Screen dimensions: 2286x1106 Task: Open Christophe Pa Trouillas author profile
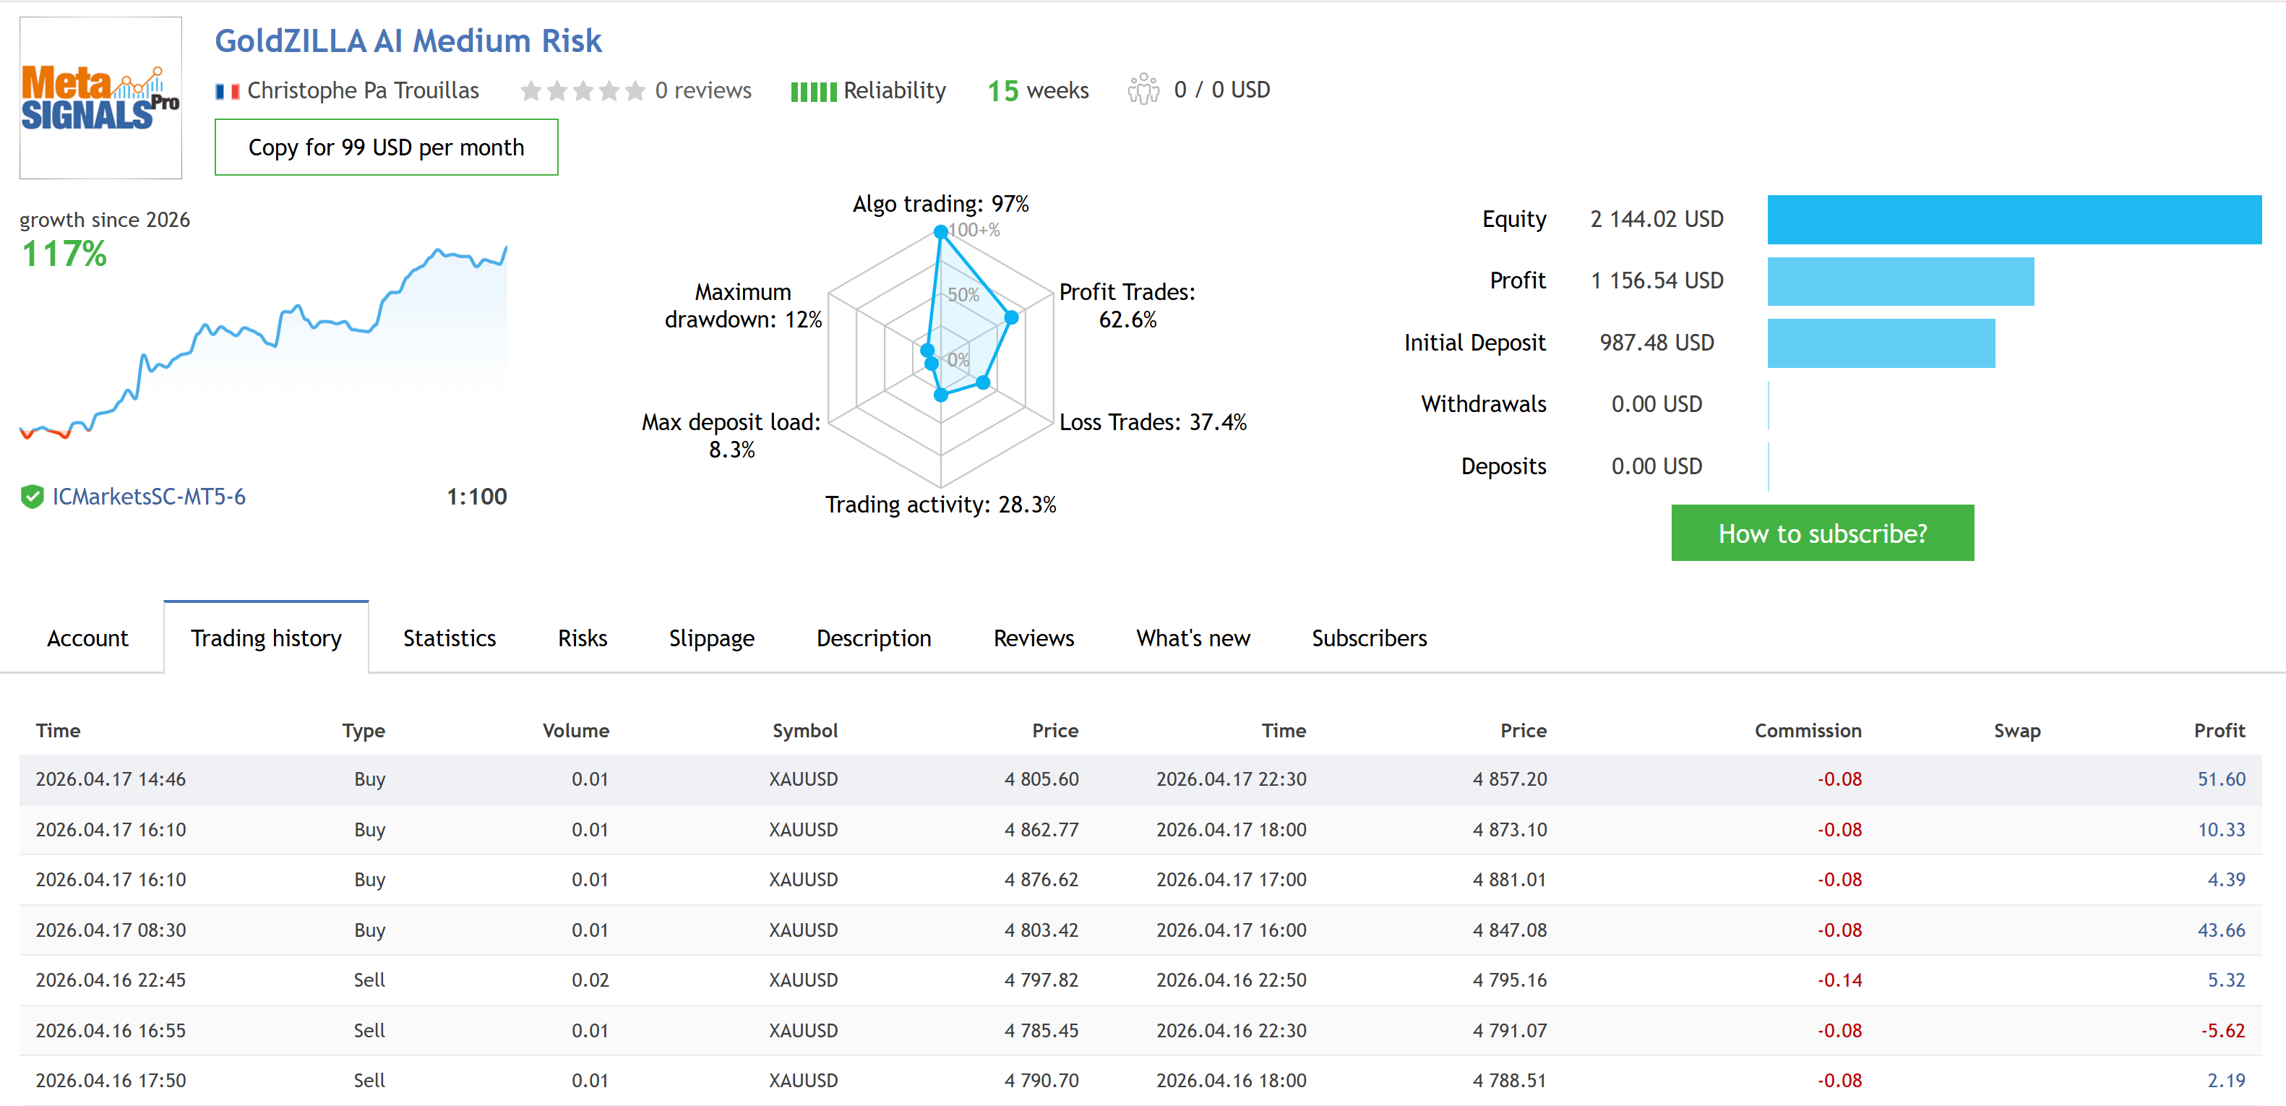click(x=362, y=90)
